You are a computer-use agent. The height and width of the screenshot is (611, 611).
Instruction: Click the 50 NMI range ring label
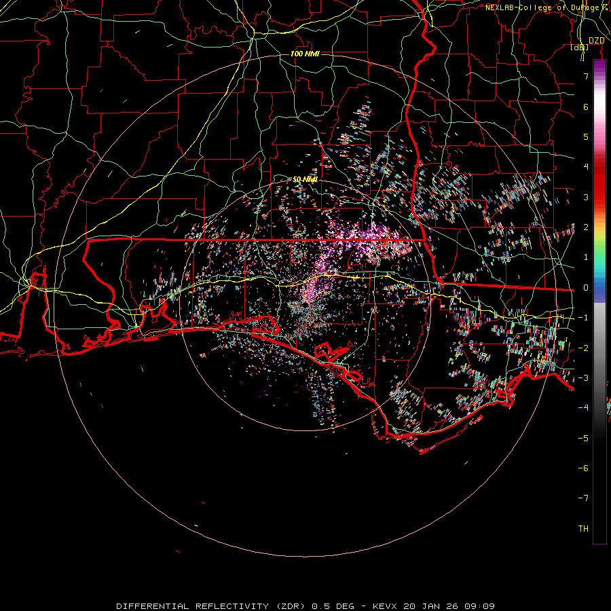[x=305, y=179]
